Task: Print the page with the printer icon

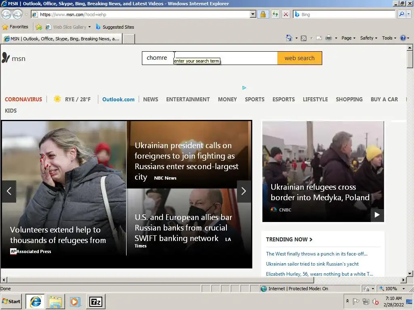Action: [328, 38]
